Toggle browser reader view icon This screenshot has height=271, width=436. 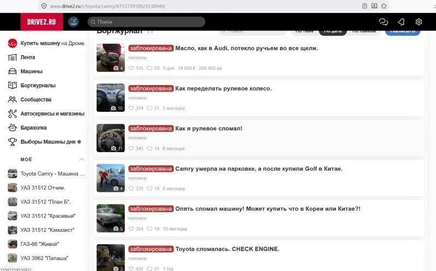[365, 6]
